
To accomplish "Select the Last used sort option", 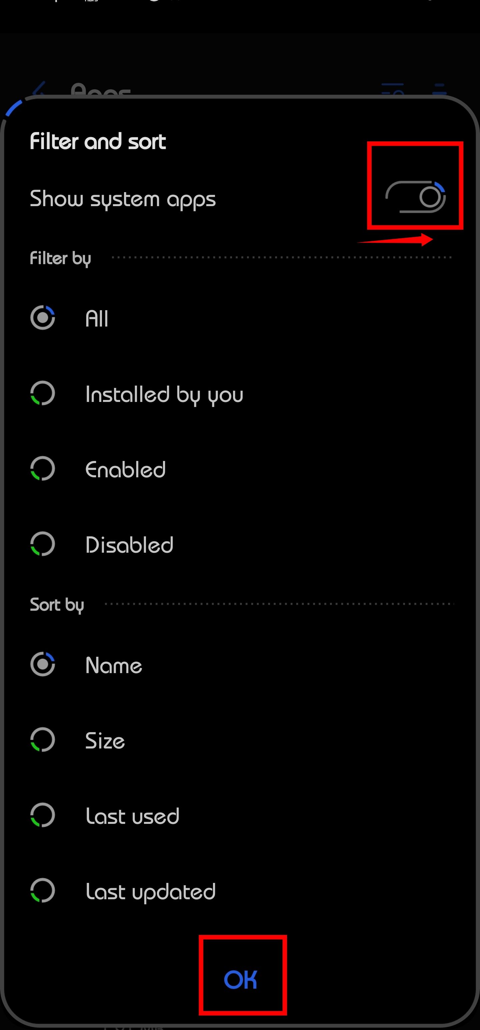I will [x=43, y=815].
